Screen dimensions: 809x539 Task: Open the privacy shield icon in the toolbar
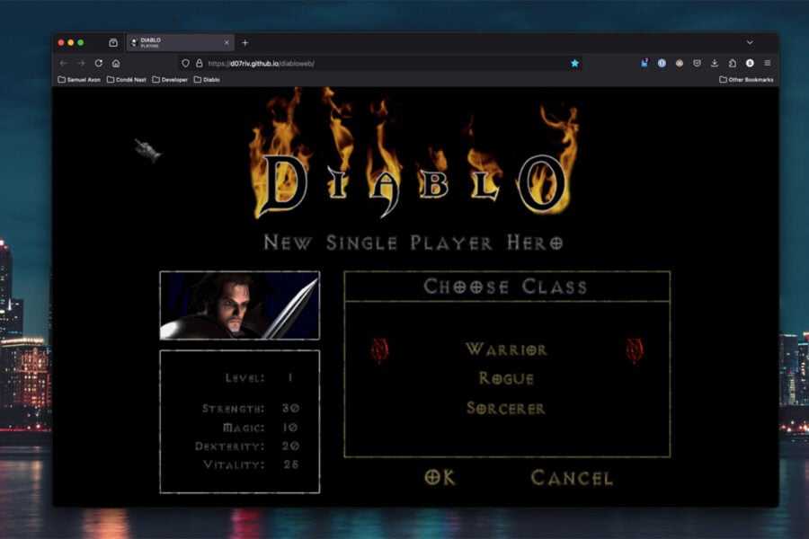click(698, 64)
